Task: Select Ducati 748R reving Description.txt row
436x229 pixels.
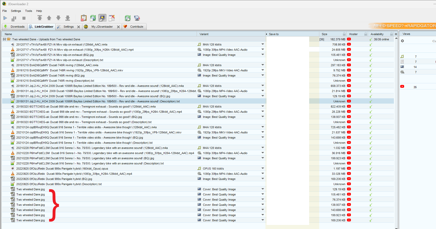Action: [198, 81]
